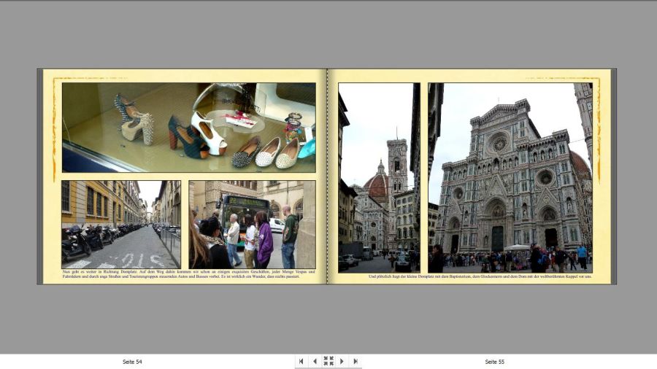
Task: Click the caption text on page 54
Action: point(188,274)
